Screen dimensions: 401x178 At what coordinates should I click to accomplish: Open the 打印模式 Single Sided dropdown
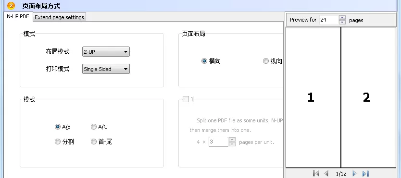[106, 69]
